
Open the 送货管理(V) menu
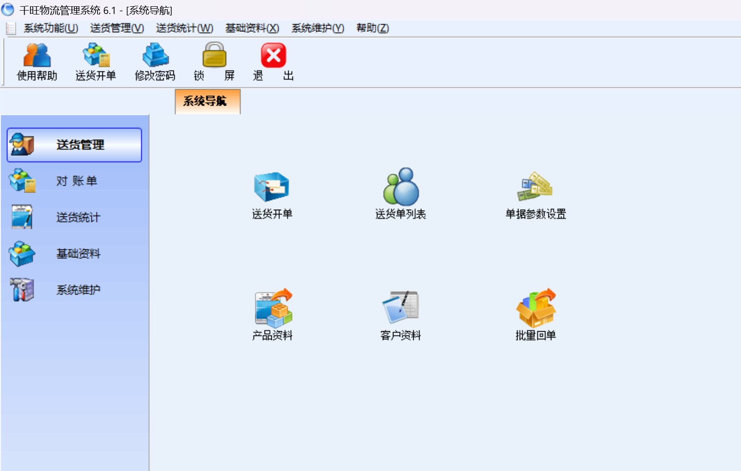point(117,28)
